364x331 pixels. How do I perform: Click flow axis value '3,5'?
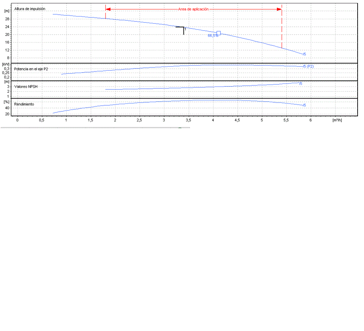tap(188, 120)
